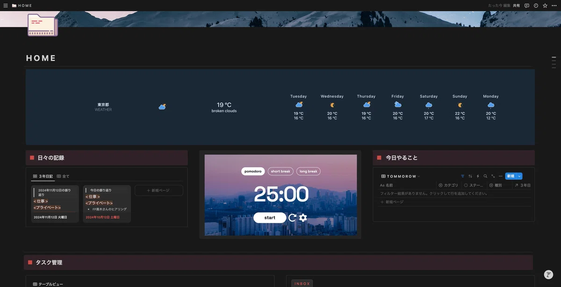561x287 pixels.
Task: Select the pomodoro timer mode
Action: pos(253,171)
